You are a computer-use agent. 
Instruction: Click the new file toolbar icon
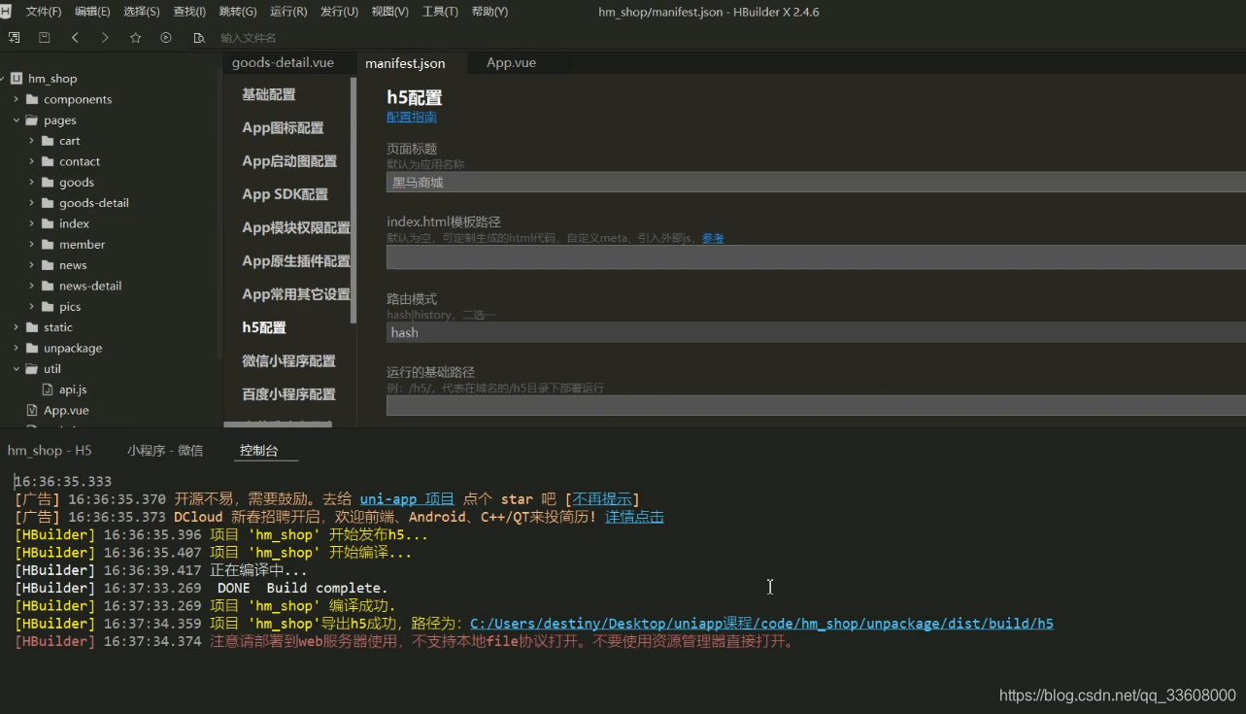14,38
